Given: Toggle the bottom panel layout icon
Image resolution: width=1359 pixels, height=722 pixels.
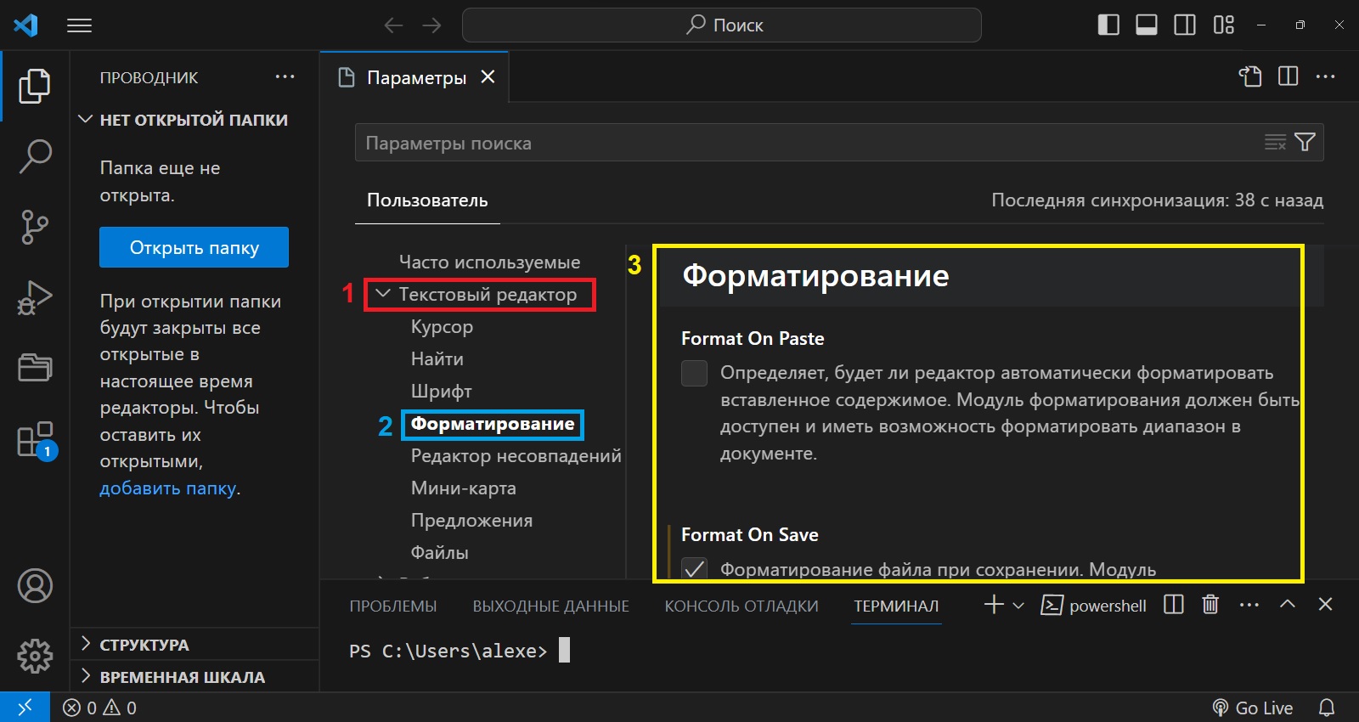Looking at the screenshot, I should [x=1147, y=25].
